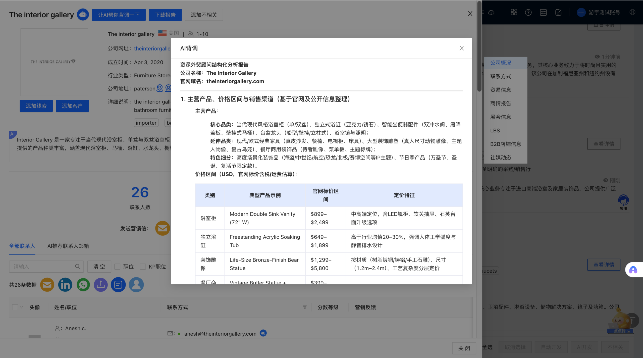Toggle the 职位 checkbox
The width and height of the screenshot is (643, 358).
117,267
